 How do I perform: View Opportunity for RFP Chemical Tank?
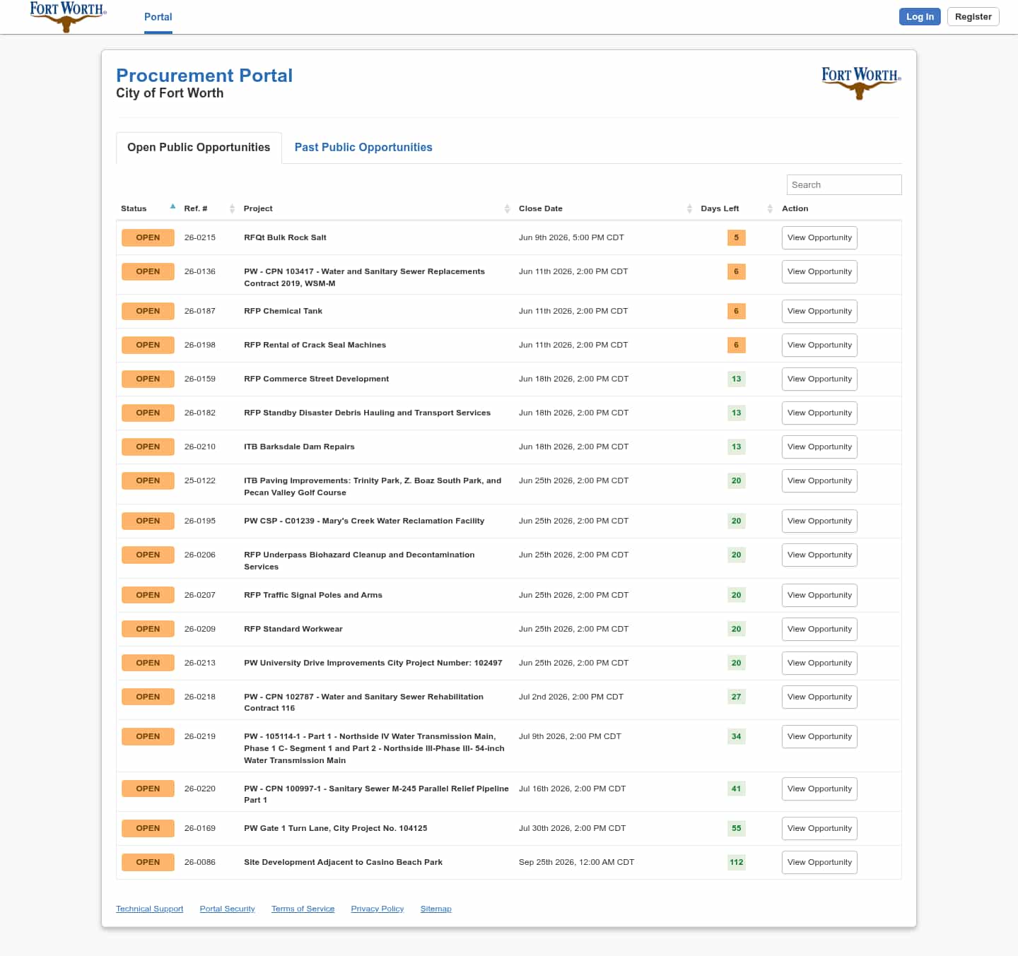pyautogui.click(x=819, y=311)
